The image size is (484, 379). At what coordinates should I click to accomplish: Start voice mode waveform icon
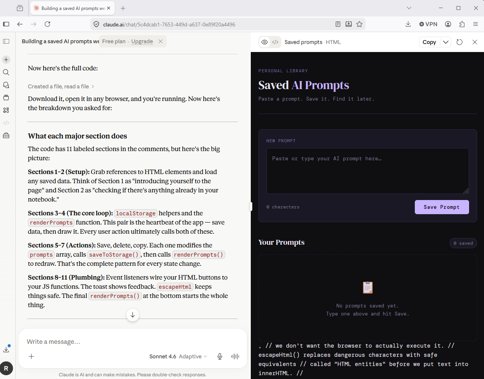tap(235, 356)
